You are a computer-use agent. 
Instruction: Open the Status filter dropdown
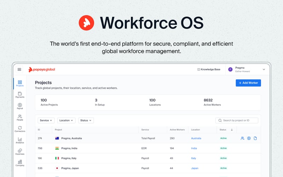[86, 120]
